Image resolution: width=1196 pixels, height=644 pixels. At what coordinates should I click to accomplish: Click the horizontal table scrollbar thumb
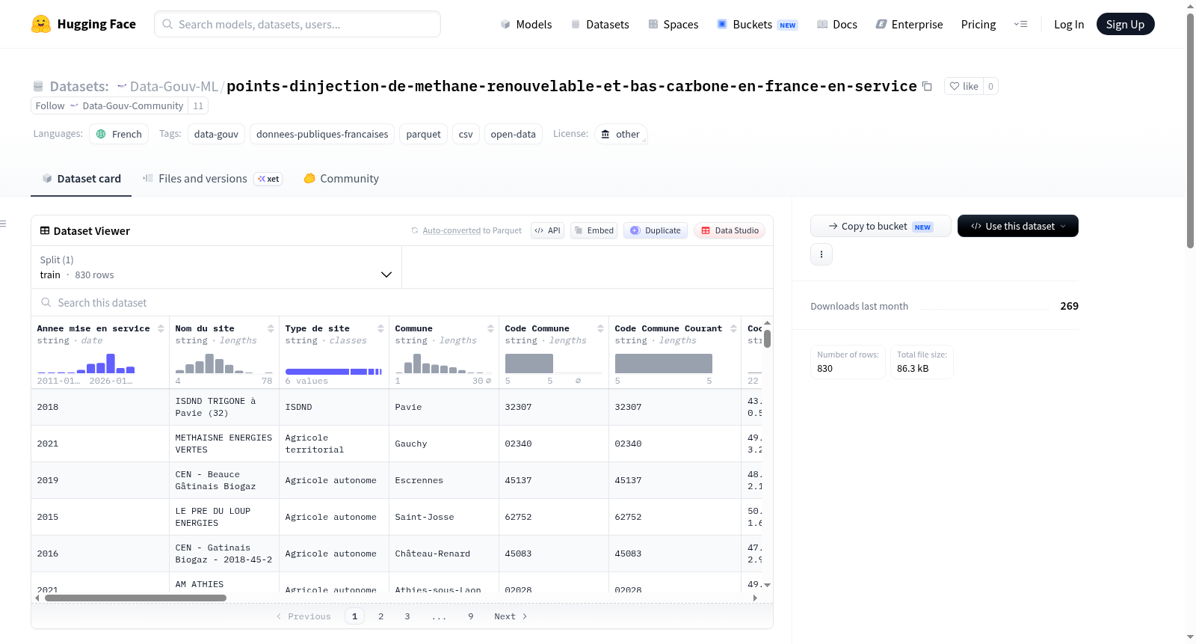tap(135, 598)
